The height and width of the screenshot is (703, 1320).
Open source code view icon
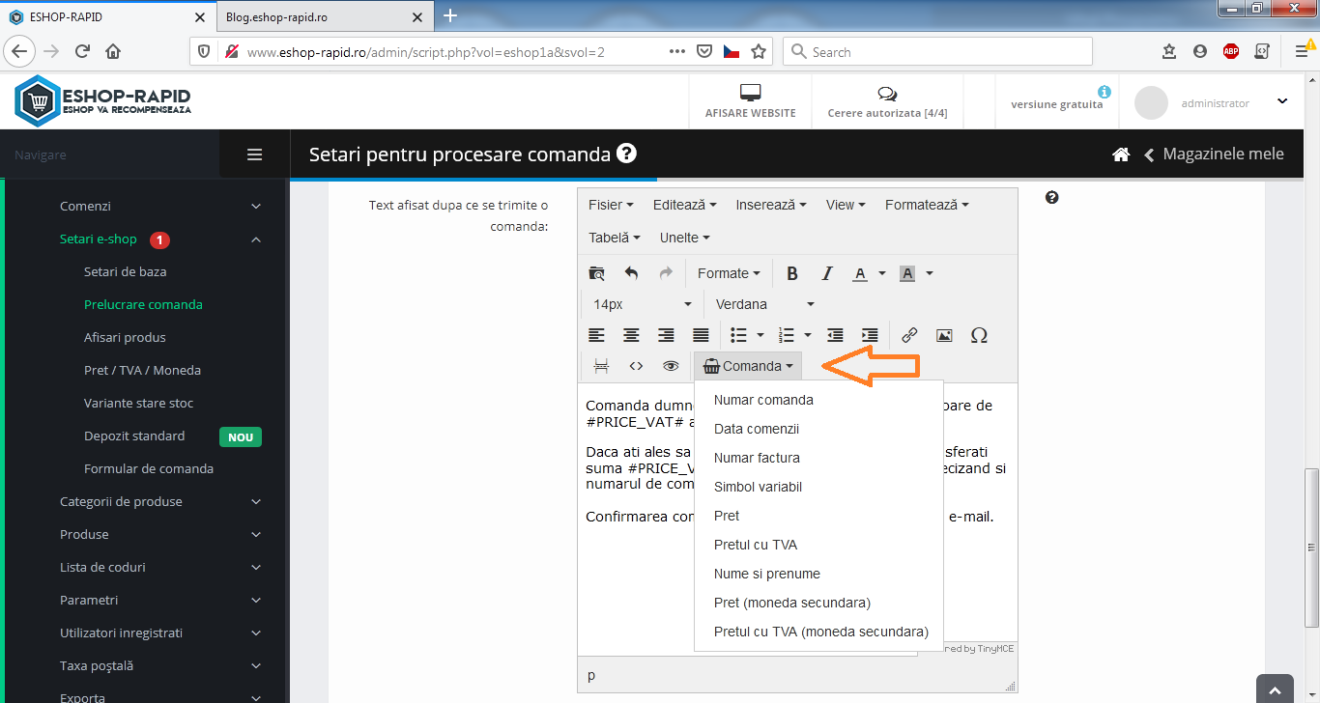click(x=636, y=366)
